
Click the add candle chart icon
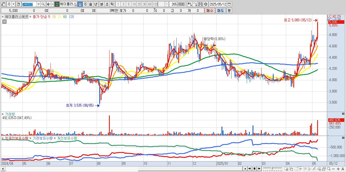pos(190,4)
